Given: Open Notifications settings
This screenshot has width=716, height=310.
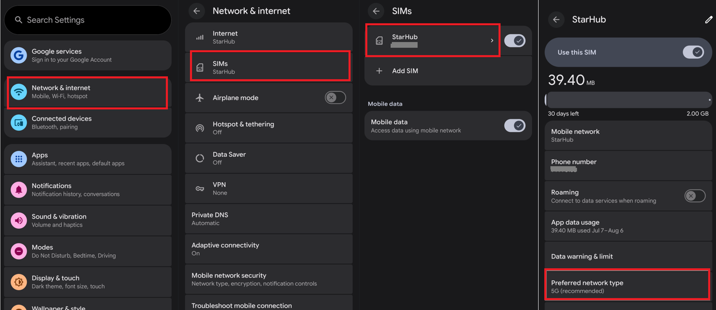Looking at the screenshot, I should coord(88,190).
